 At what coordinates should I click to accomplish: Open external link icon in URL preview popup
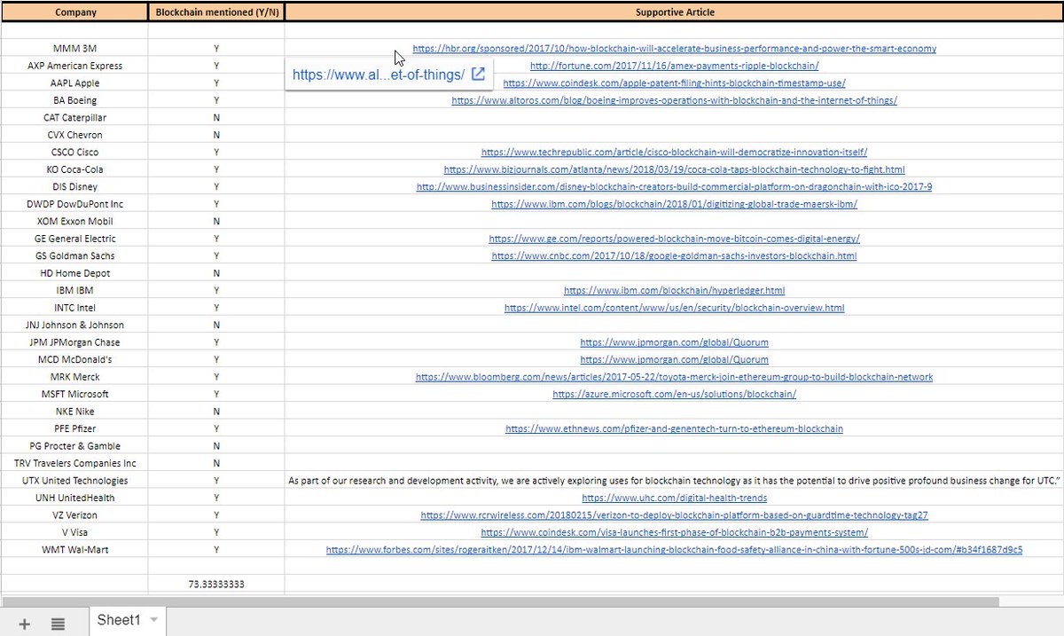point(478,75)
